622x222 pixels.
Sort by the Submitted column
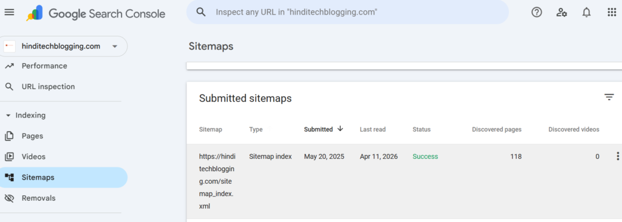[318, 129]
